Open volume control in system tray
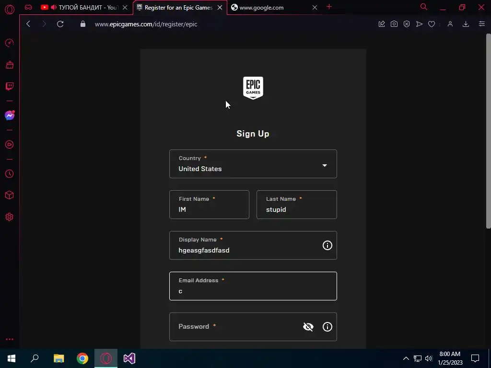Screen dimensions: 491x368 pos(429,358)
